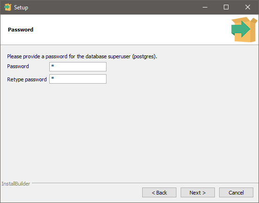Screen dimensions: 259x203
Task: Minimize the Setup window
Action: [205, 7]
